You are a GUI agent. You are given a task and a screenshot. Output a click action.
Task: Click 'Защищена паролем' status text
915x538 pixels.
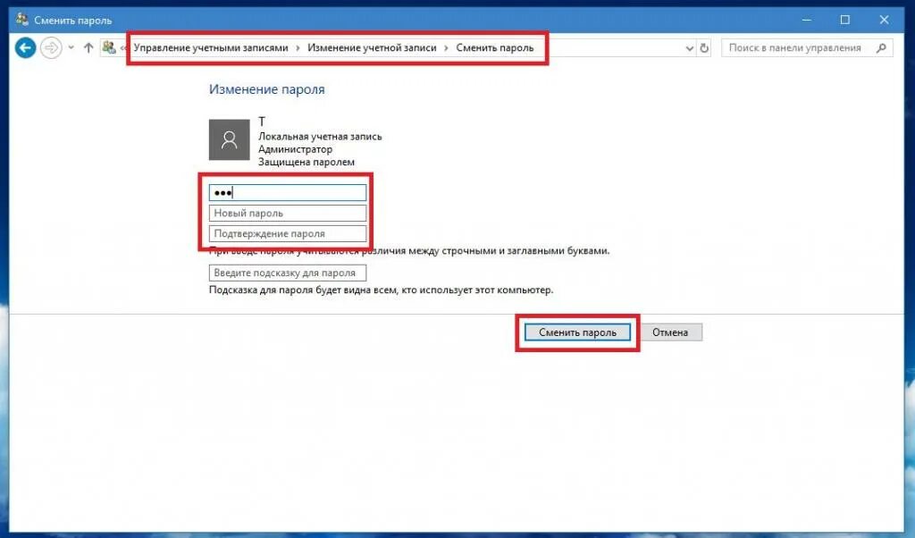click(306, 163)
